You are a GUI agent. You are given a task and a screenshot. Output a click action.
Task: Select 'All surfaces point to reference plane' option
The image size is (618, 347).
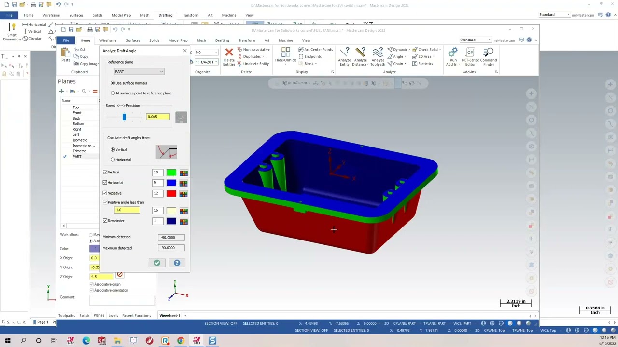(113, 93)
